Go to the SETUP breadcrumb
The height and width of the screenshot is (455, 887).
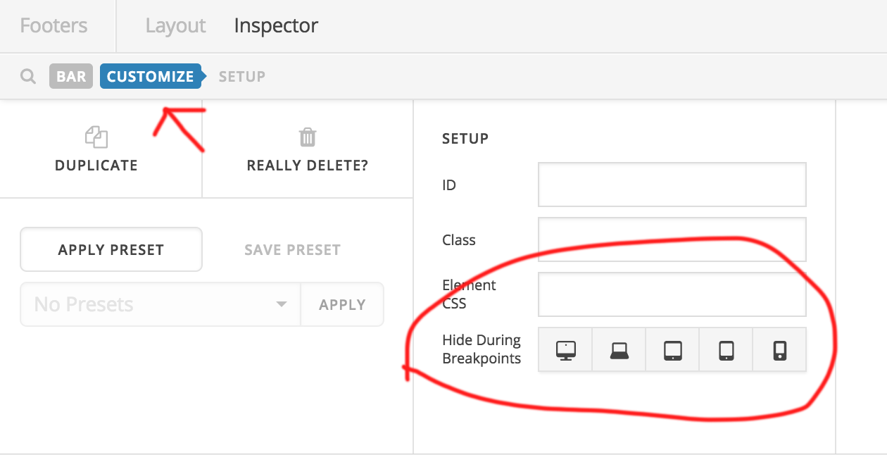click(x=241, y=76)
